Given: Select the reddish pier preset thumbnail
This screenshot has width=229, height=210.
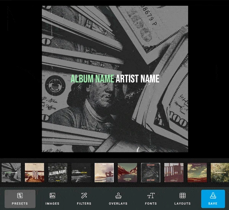Looking at the screenshot, I should pyautogui.click(x=174, y=173).
